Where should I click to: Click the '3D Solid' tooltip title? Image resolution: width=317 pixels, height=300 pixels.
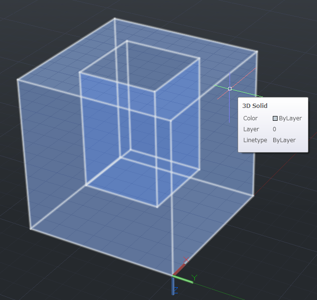coord(255,106)
